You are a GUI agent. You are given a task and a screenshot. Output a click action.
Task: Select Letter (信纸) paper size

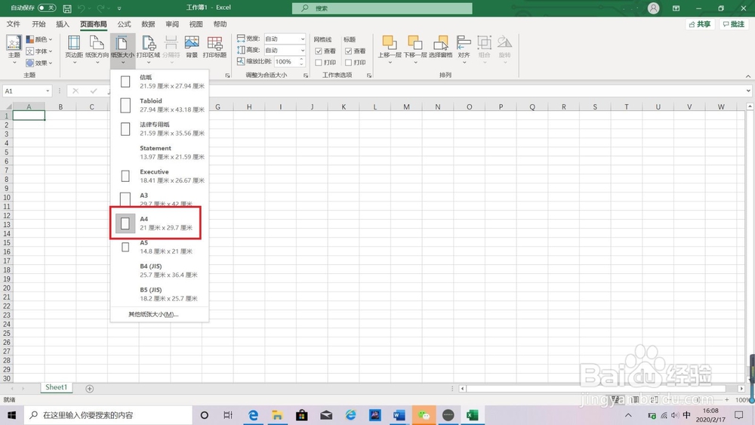(x=159, y=82)
